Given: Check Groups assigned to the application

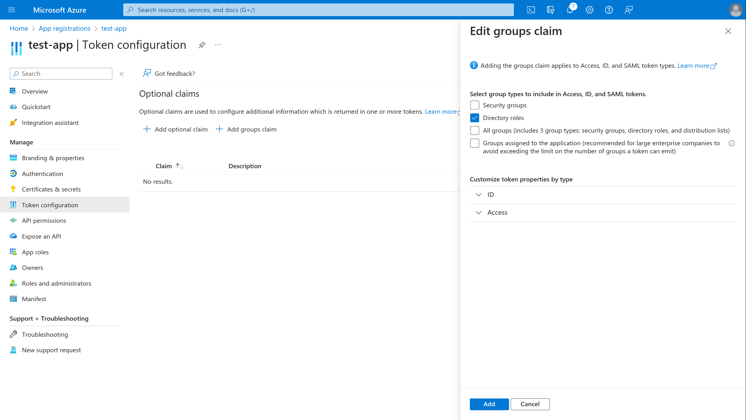Looking at the screenshot, I should [474, 143].
